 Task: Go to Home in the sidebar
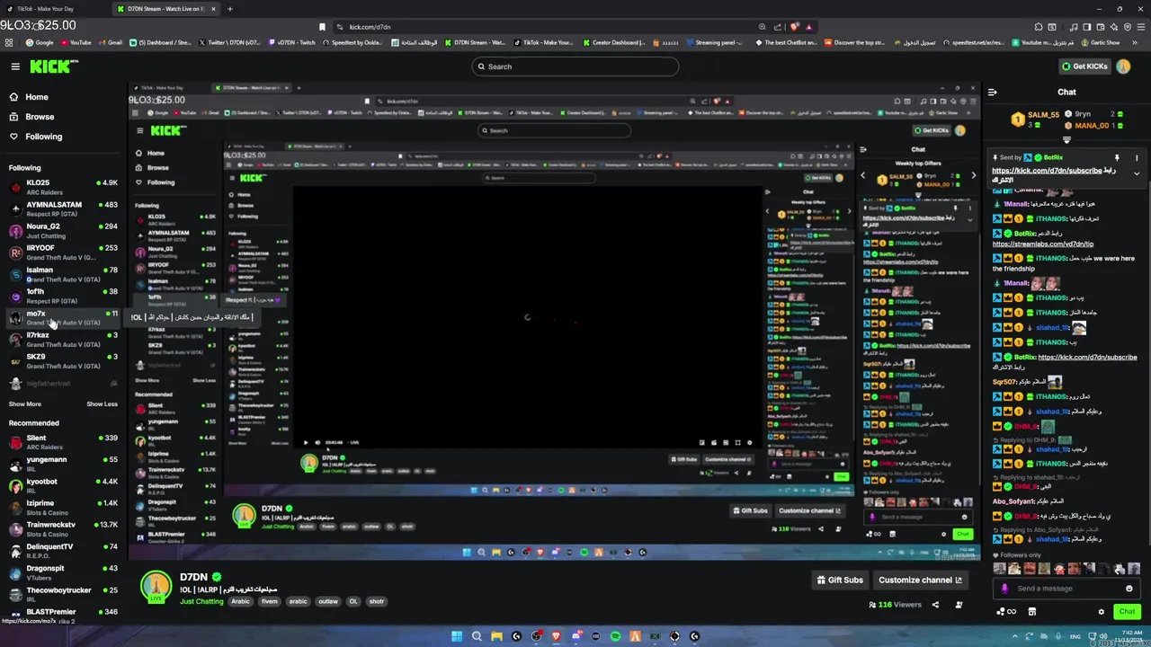pyautogui.click(x=37, y=97)
